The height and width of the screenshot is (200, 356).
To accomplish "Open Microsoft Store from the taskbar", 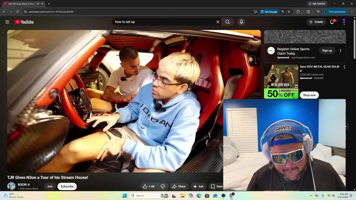I will pos(207,196).
